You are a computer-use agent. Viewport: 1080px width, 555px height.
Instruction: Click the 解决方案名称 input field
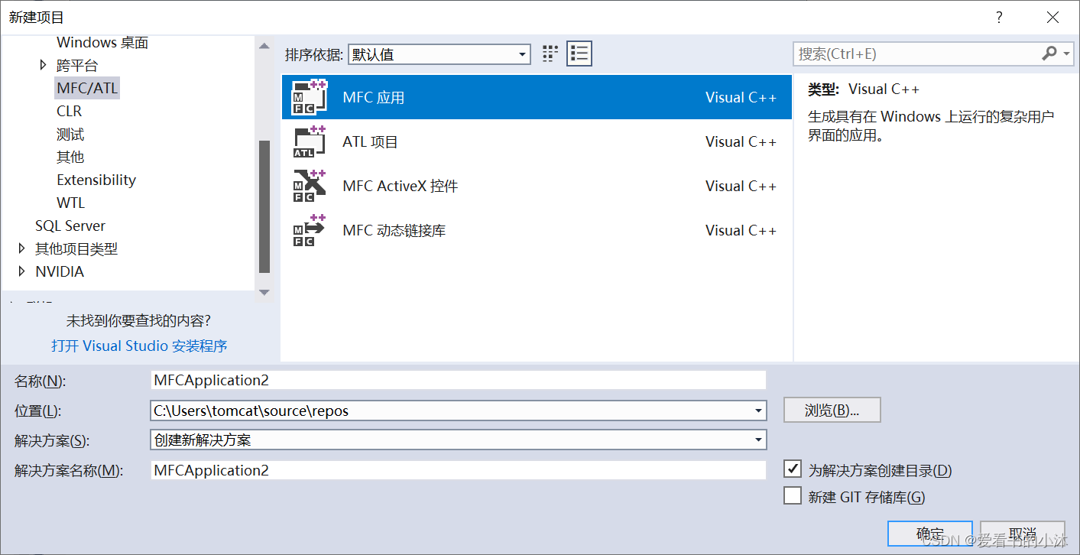[x=459, y=470]
